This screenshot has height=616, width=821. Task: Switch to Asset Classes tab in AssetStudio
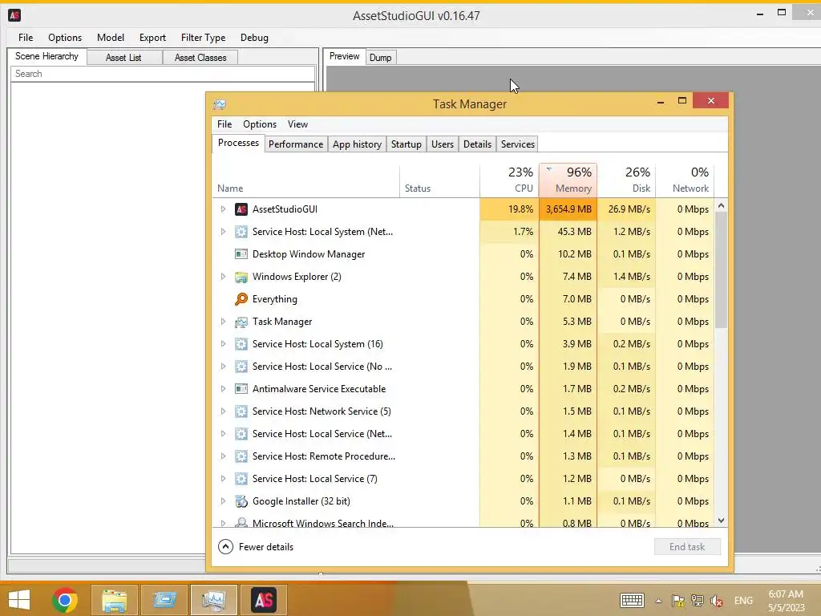click(200, 58)
